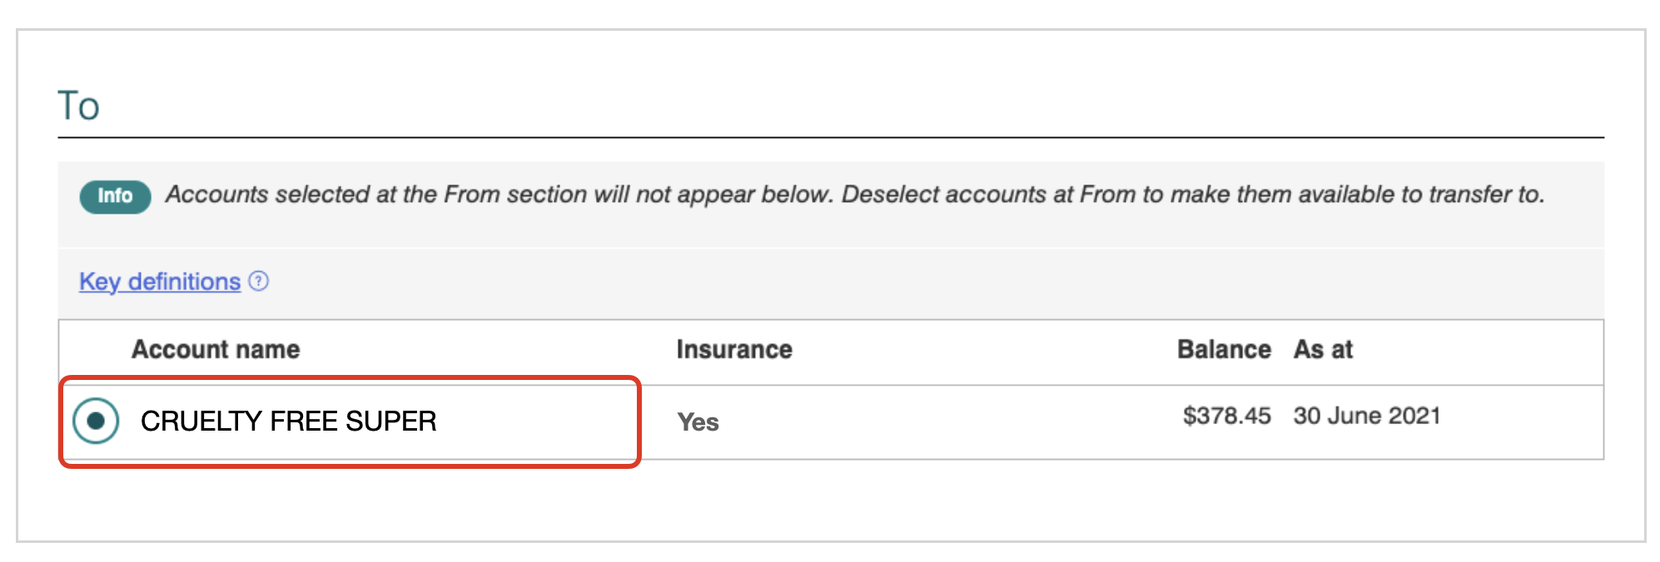Viewport: 1660px width, 562px height.
Task: Click the Account name column header
Action: click(x=216, y=349)
